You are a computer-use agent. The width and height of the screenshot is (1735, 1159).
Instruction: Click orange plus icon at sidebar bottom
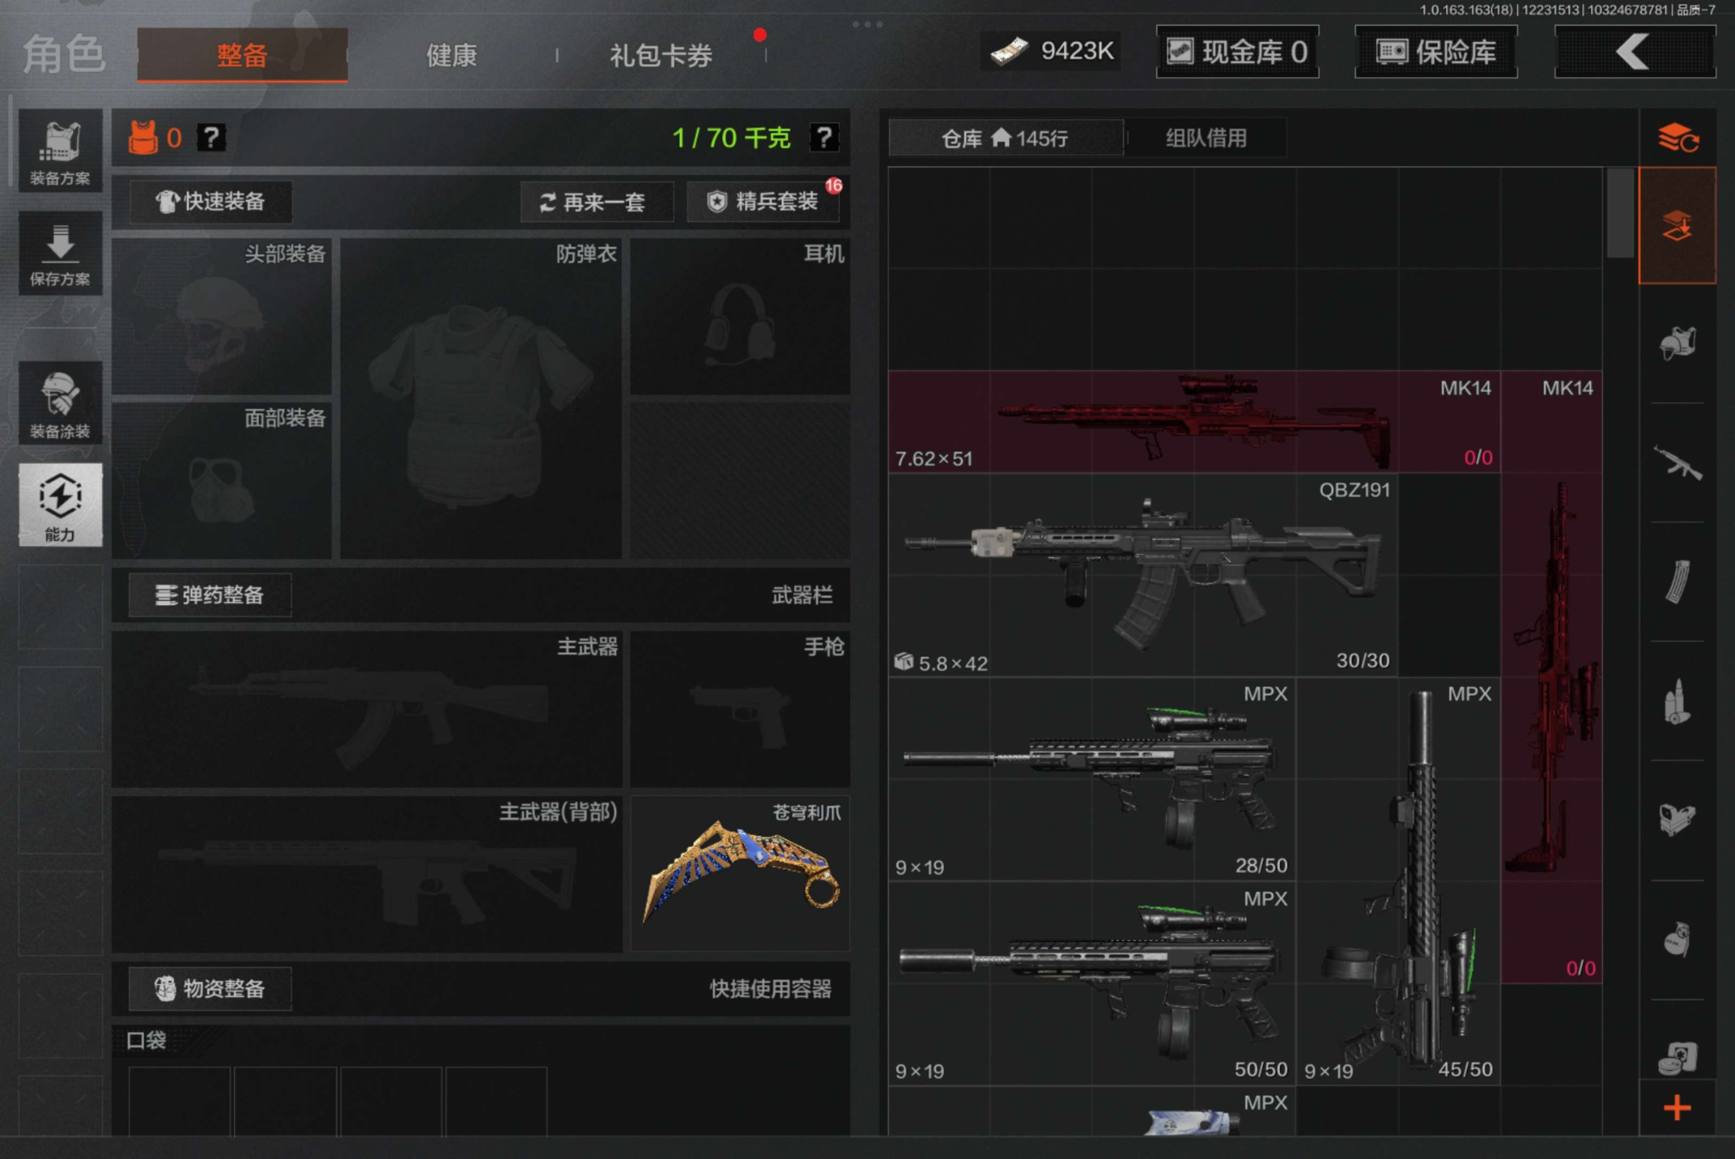point(1677,1108)
